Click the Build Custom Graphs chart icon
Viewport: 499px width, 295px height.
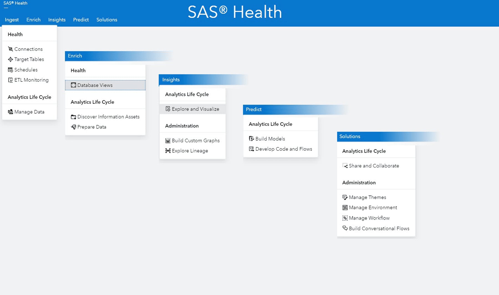(x=168, y=140)
